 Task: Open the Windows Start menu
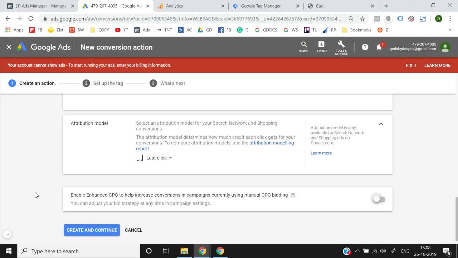click(9, 251)
